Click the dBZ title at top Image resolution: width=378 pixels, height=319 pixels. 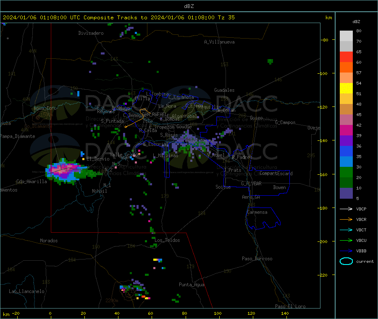(x=189, y=6)
